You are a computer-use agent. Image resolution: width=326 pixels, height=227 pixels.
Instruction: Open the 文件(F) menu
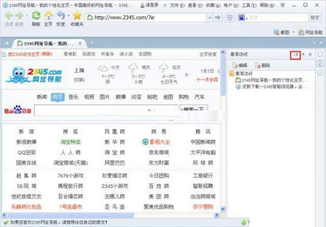click(x=177, y=5)
